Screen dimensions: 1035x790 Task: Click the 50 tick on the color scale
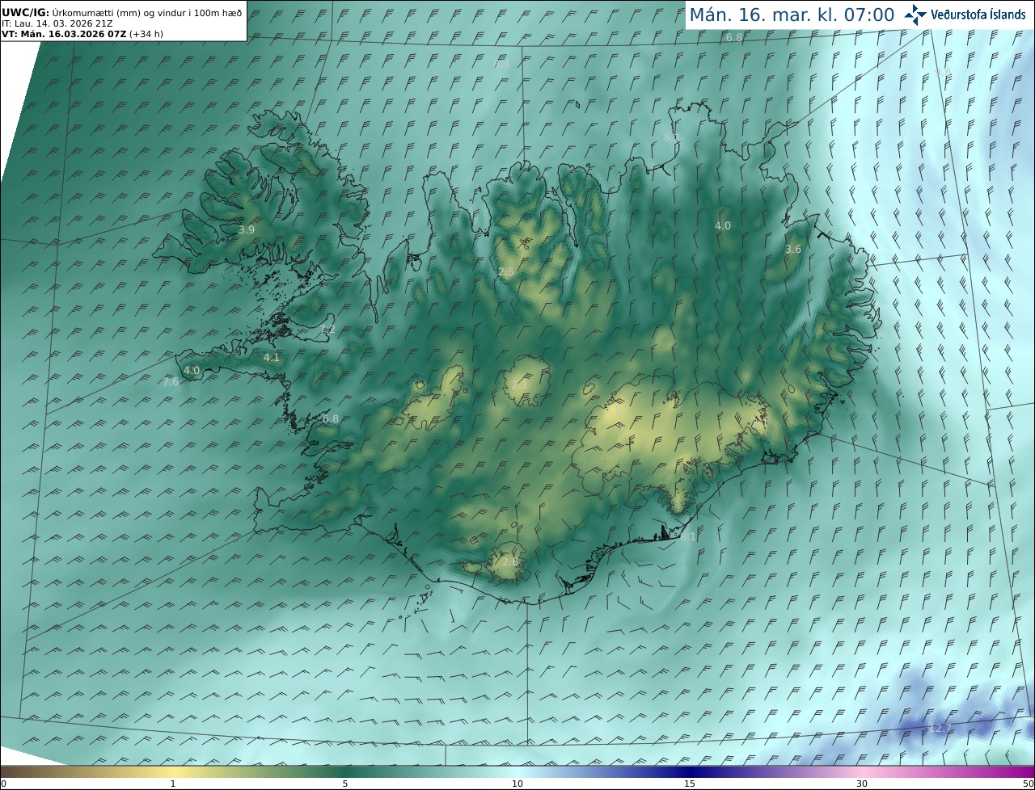(x=1028, y=784)
